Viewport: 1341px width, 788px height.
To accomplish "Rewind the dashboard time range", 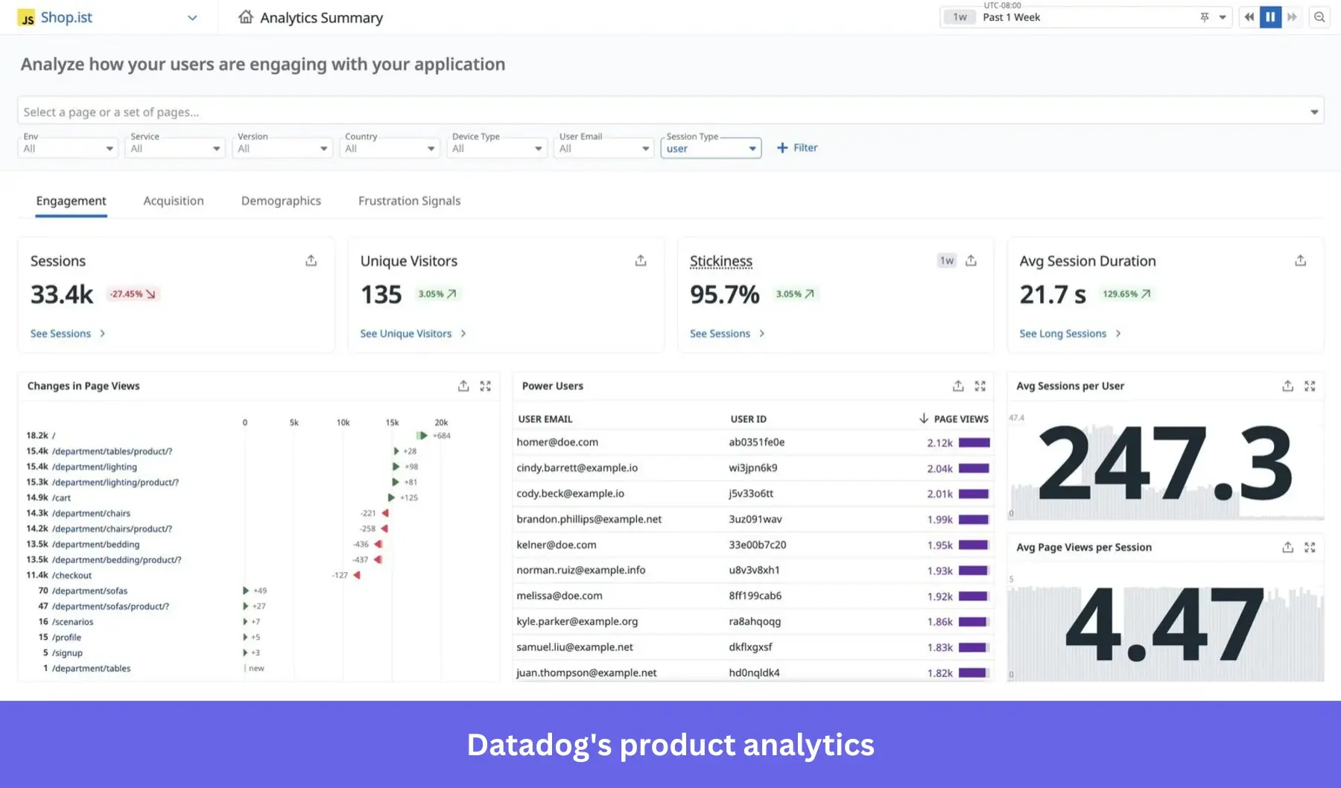I will tap(1248, 17).
